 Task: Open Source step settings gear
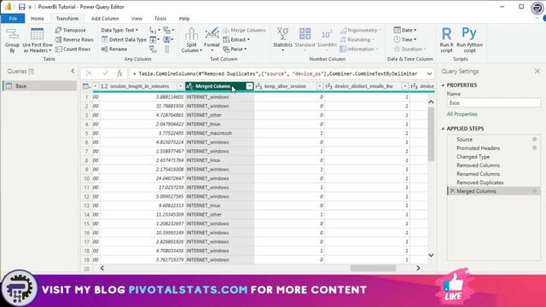pos(535,139)
